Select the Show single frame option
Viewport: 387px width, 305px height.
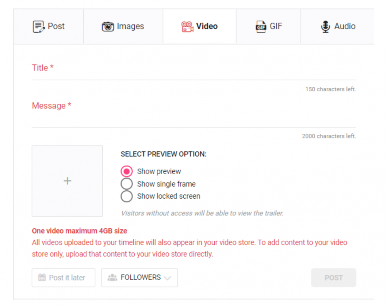point(127,184)
